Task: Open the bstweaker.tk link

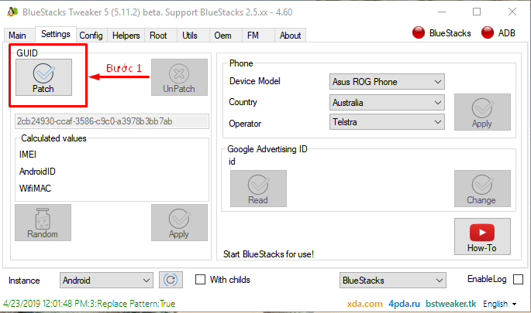Action: [450, 304]
